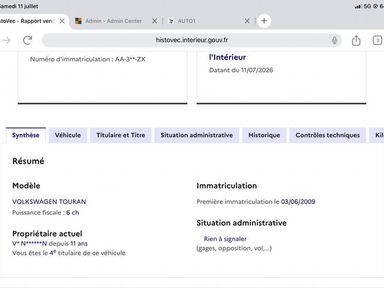
Task: Show the open tabs overview (3)
Action: click(x=377, y=40)
